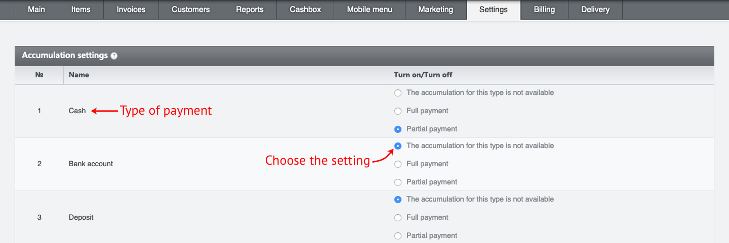Image resolution: width=729 pixels, height=243 pixels.
Task: Switch to the Delivery tab
Action: [x=595, y=10]
